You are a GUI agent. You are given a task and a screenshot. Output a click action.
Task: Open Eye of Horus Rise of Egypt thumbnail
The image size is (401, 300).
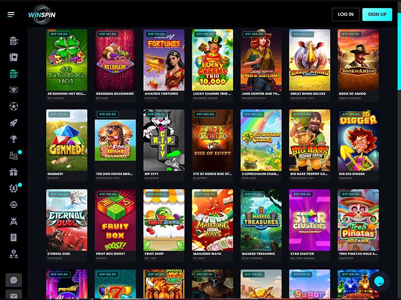(213, 140)
